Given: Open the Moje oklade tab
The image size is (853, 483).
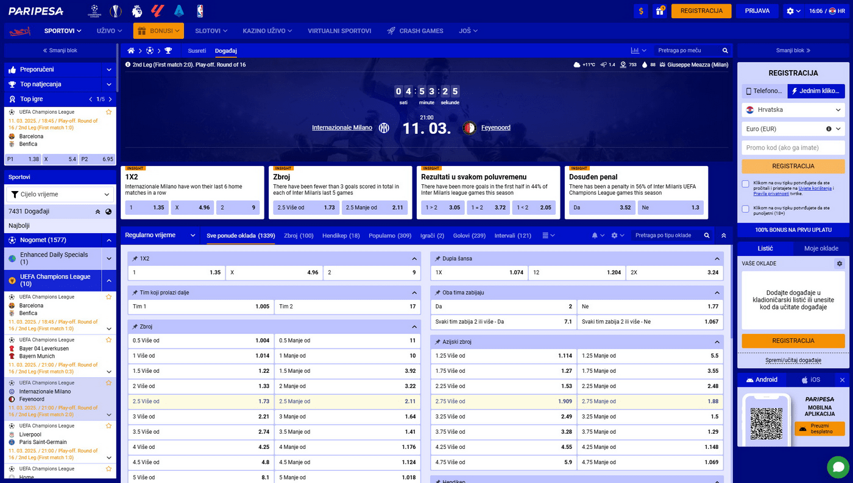Looking at the screenshot, I should [x=821, y=248].
